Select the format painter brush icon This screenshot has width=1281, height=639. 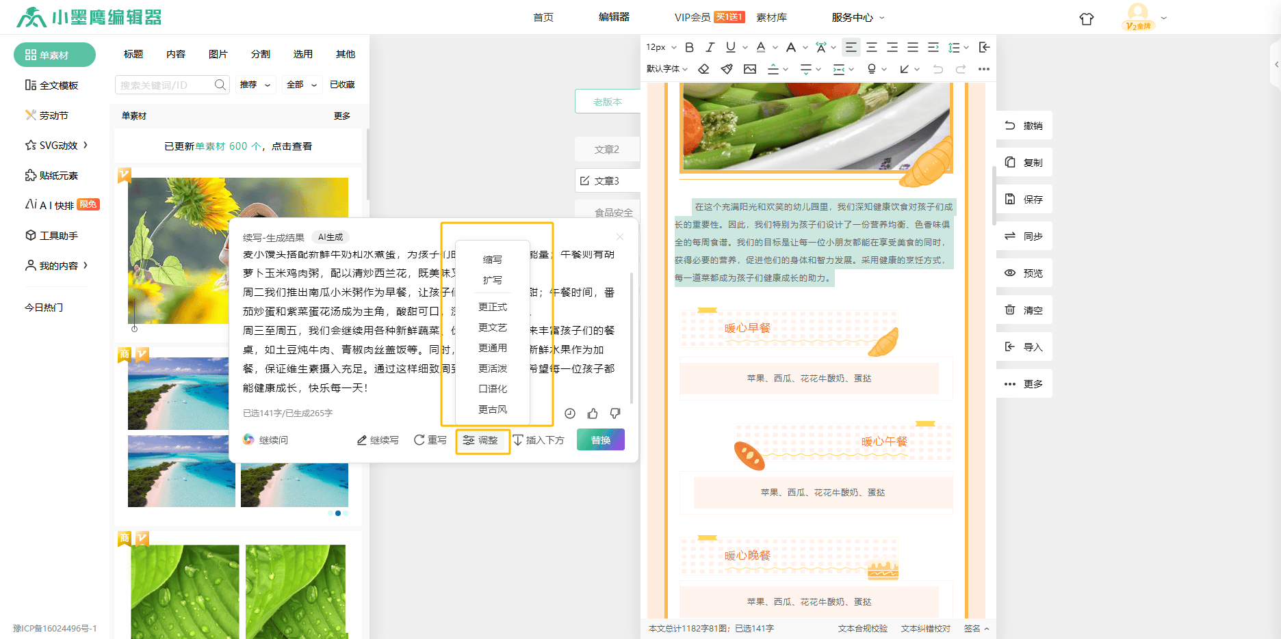tap(727, 69)
